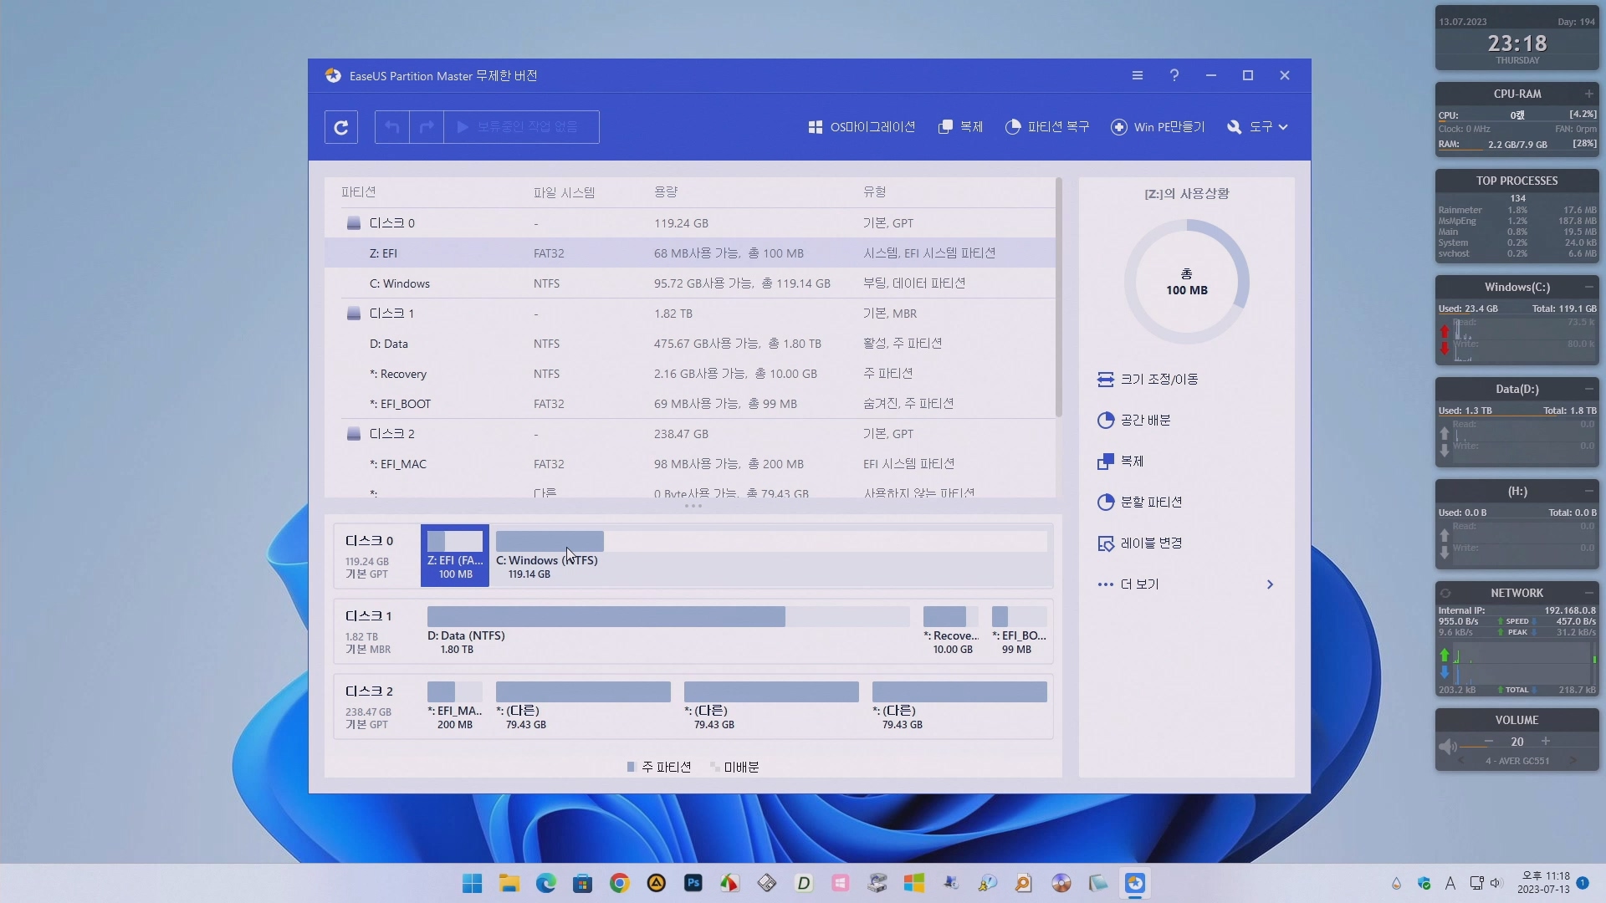Click the 파티션 column header
Screen dimensions: 1606x903
coord(358,192)
